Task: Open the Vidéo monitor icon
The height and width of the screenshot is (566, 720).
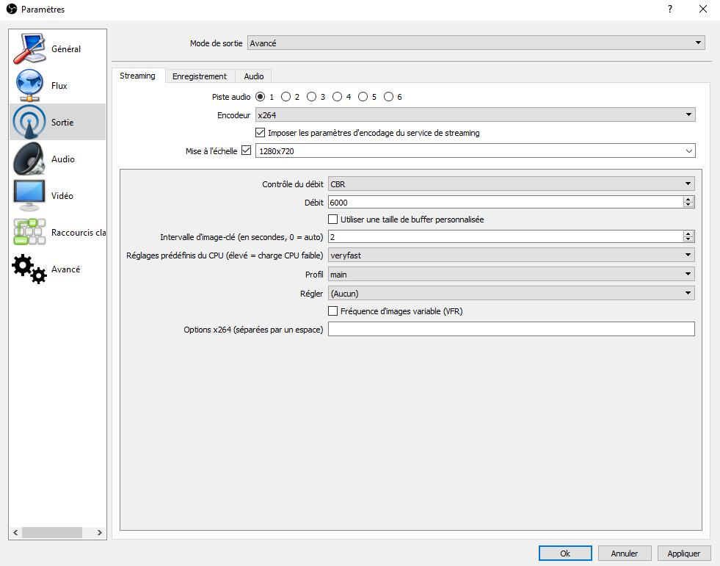Action: [x=30, y=195]
